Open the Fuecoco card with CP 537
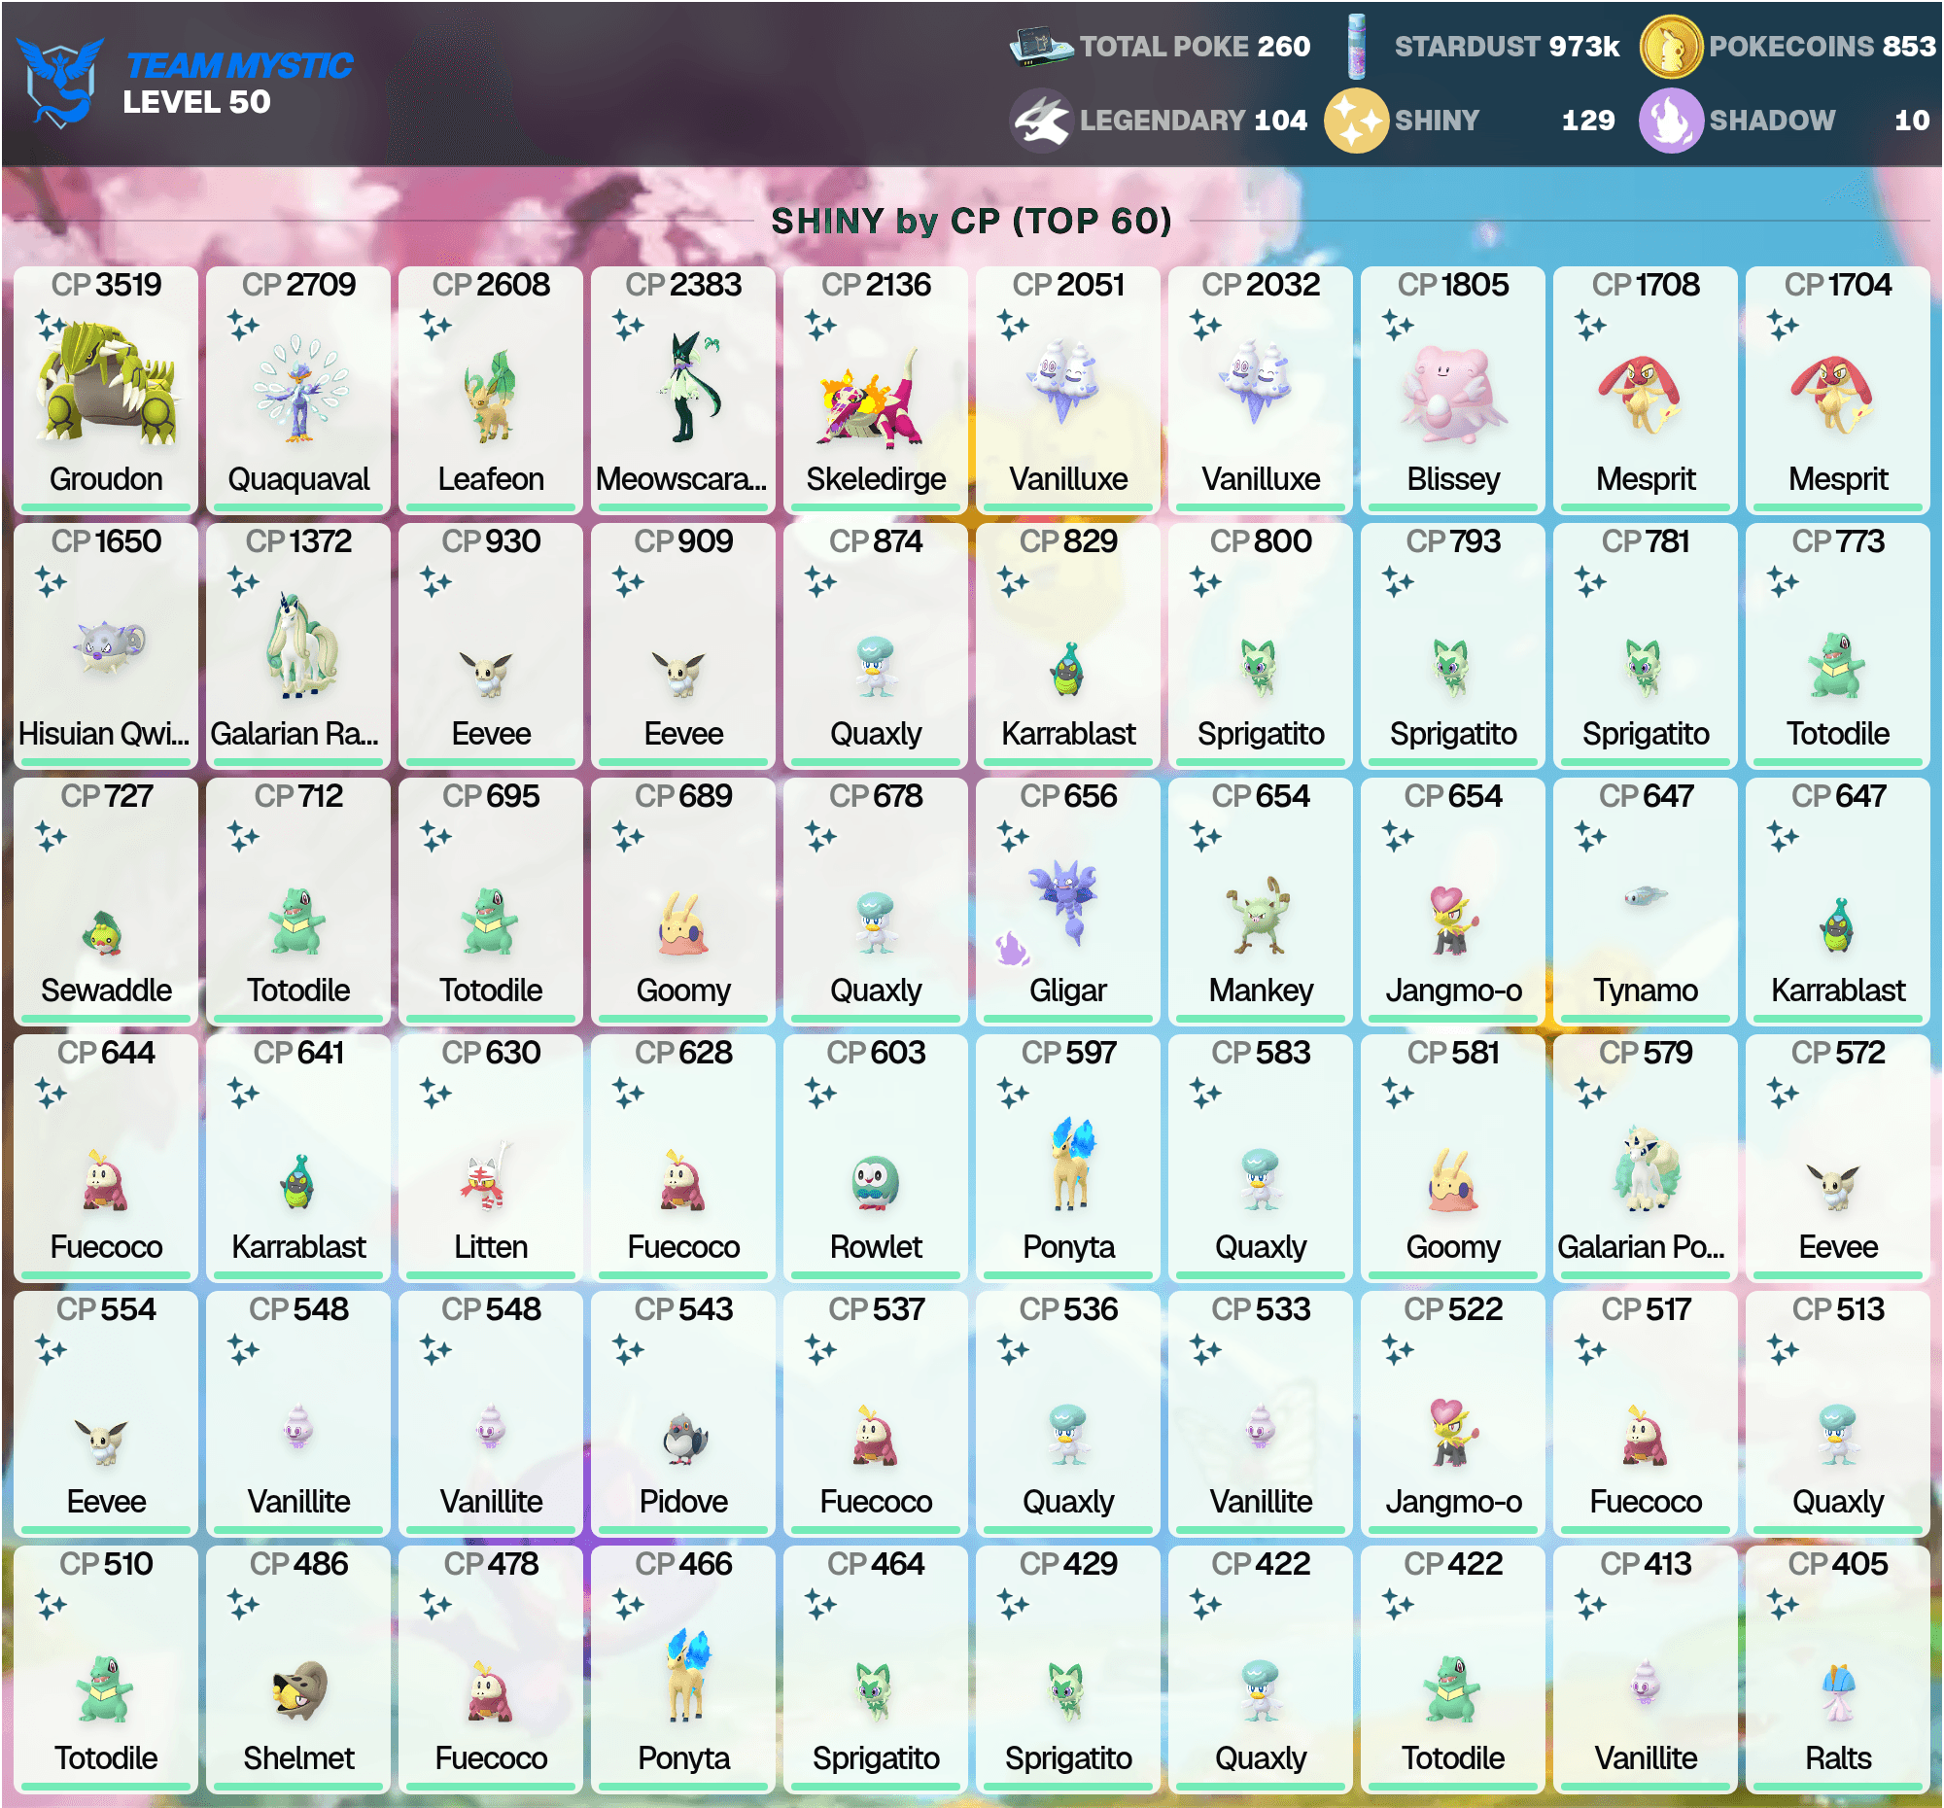This screenshot has height=1808, width=1944. 876,1414
